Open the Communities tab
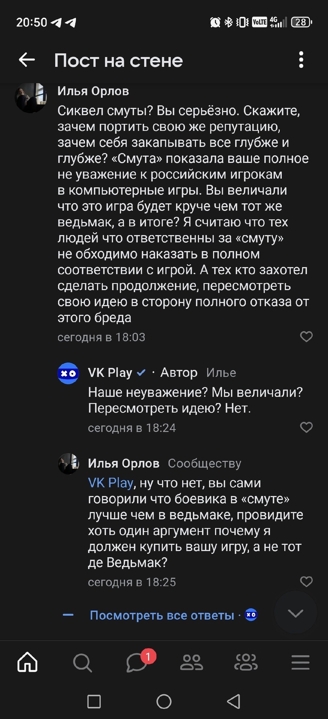The image size is (328, 719). click(x=246, y=662)
